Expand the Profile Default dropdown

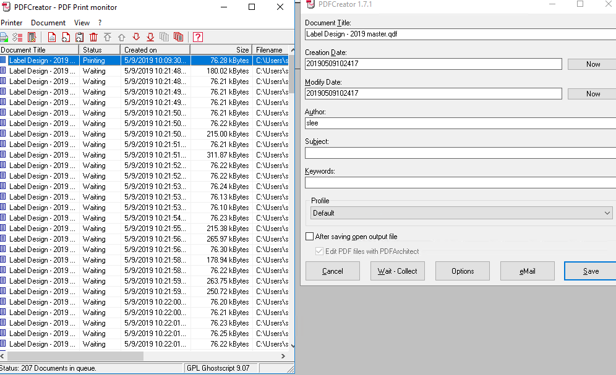click(x=461, y=213)
